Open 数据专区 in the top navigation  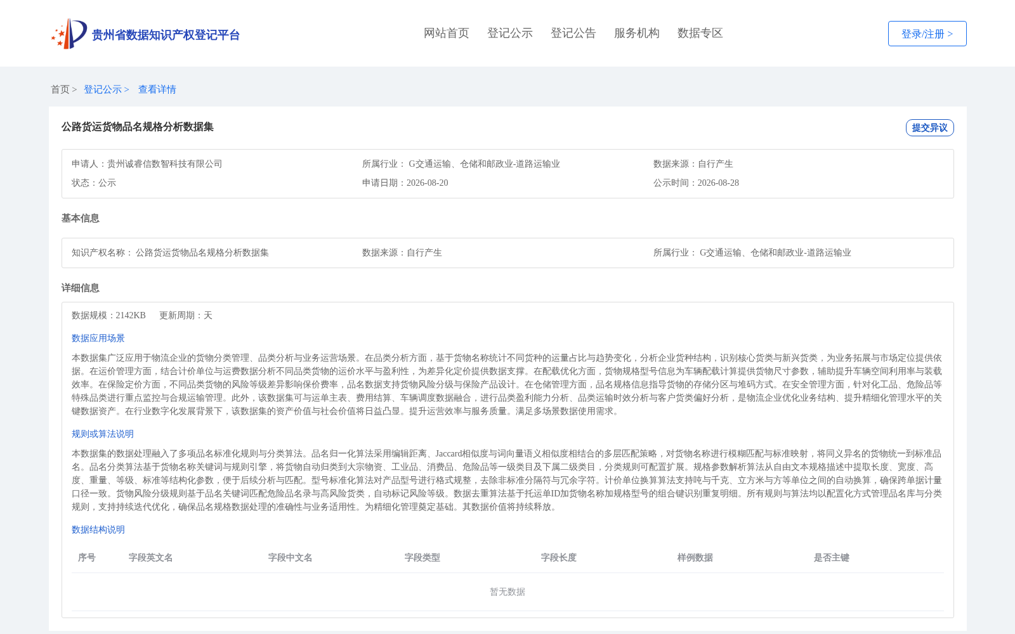pyautogui.click(x=700, y=33)
